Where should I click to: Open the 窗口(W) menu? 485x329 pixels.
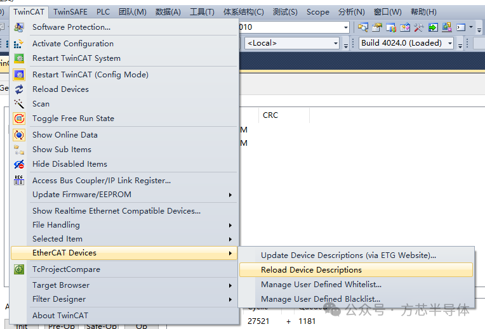388,12
